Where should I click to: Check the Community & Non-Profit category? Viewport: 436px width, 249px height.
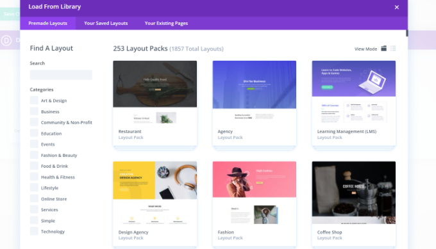point(34,122)
